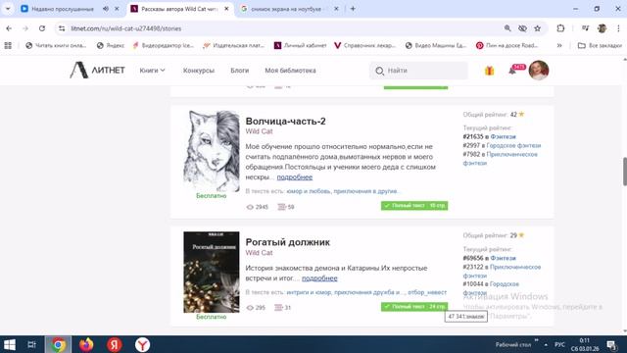
Task: Expand подробнее in the Волчица-часть-2 description
Action: (295, 176)
